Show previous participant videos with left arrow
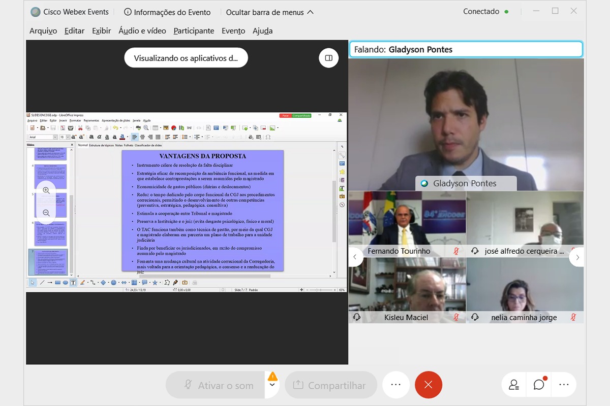The width and height of the screenshot is (610, 406). click(355, 257)
